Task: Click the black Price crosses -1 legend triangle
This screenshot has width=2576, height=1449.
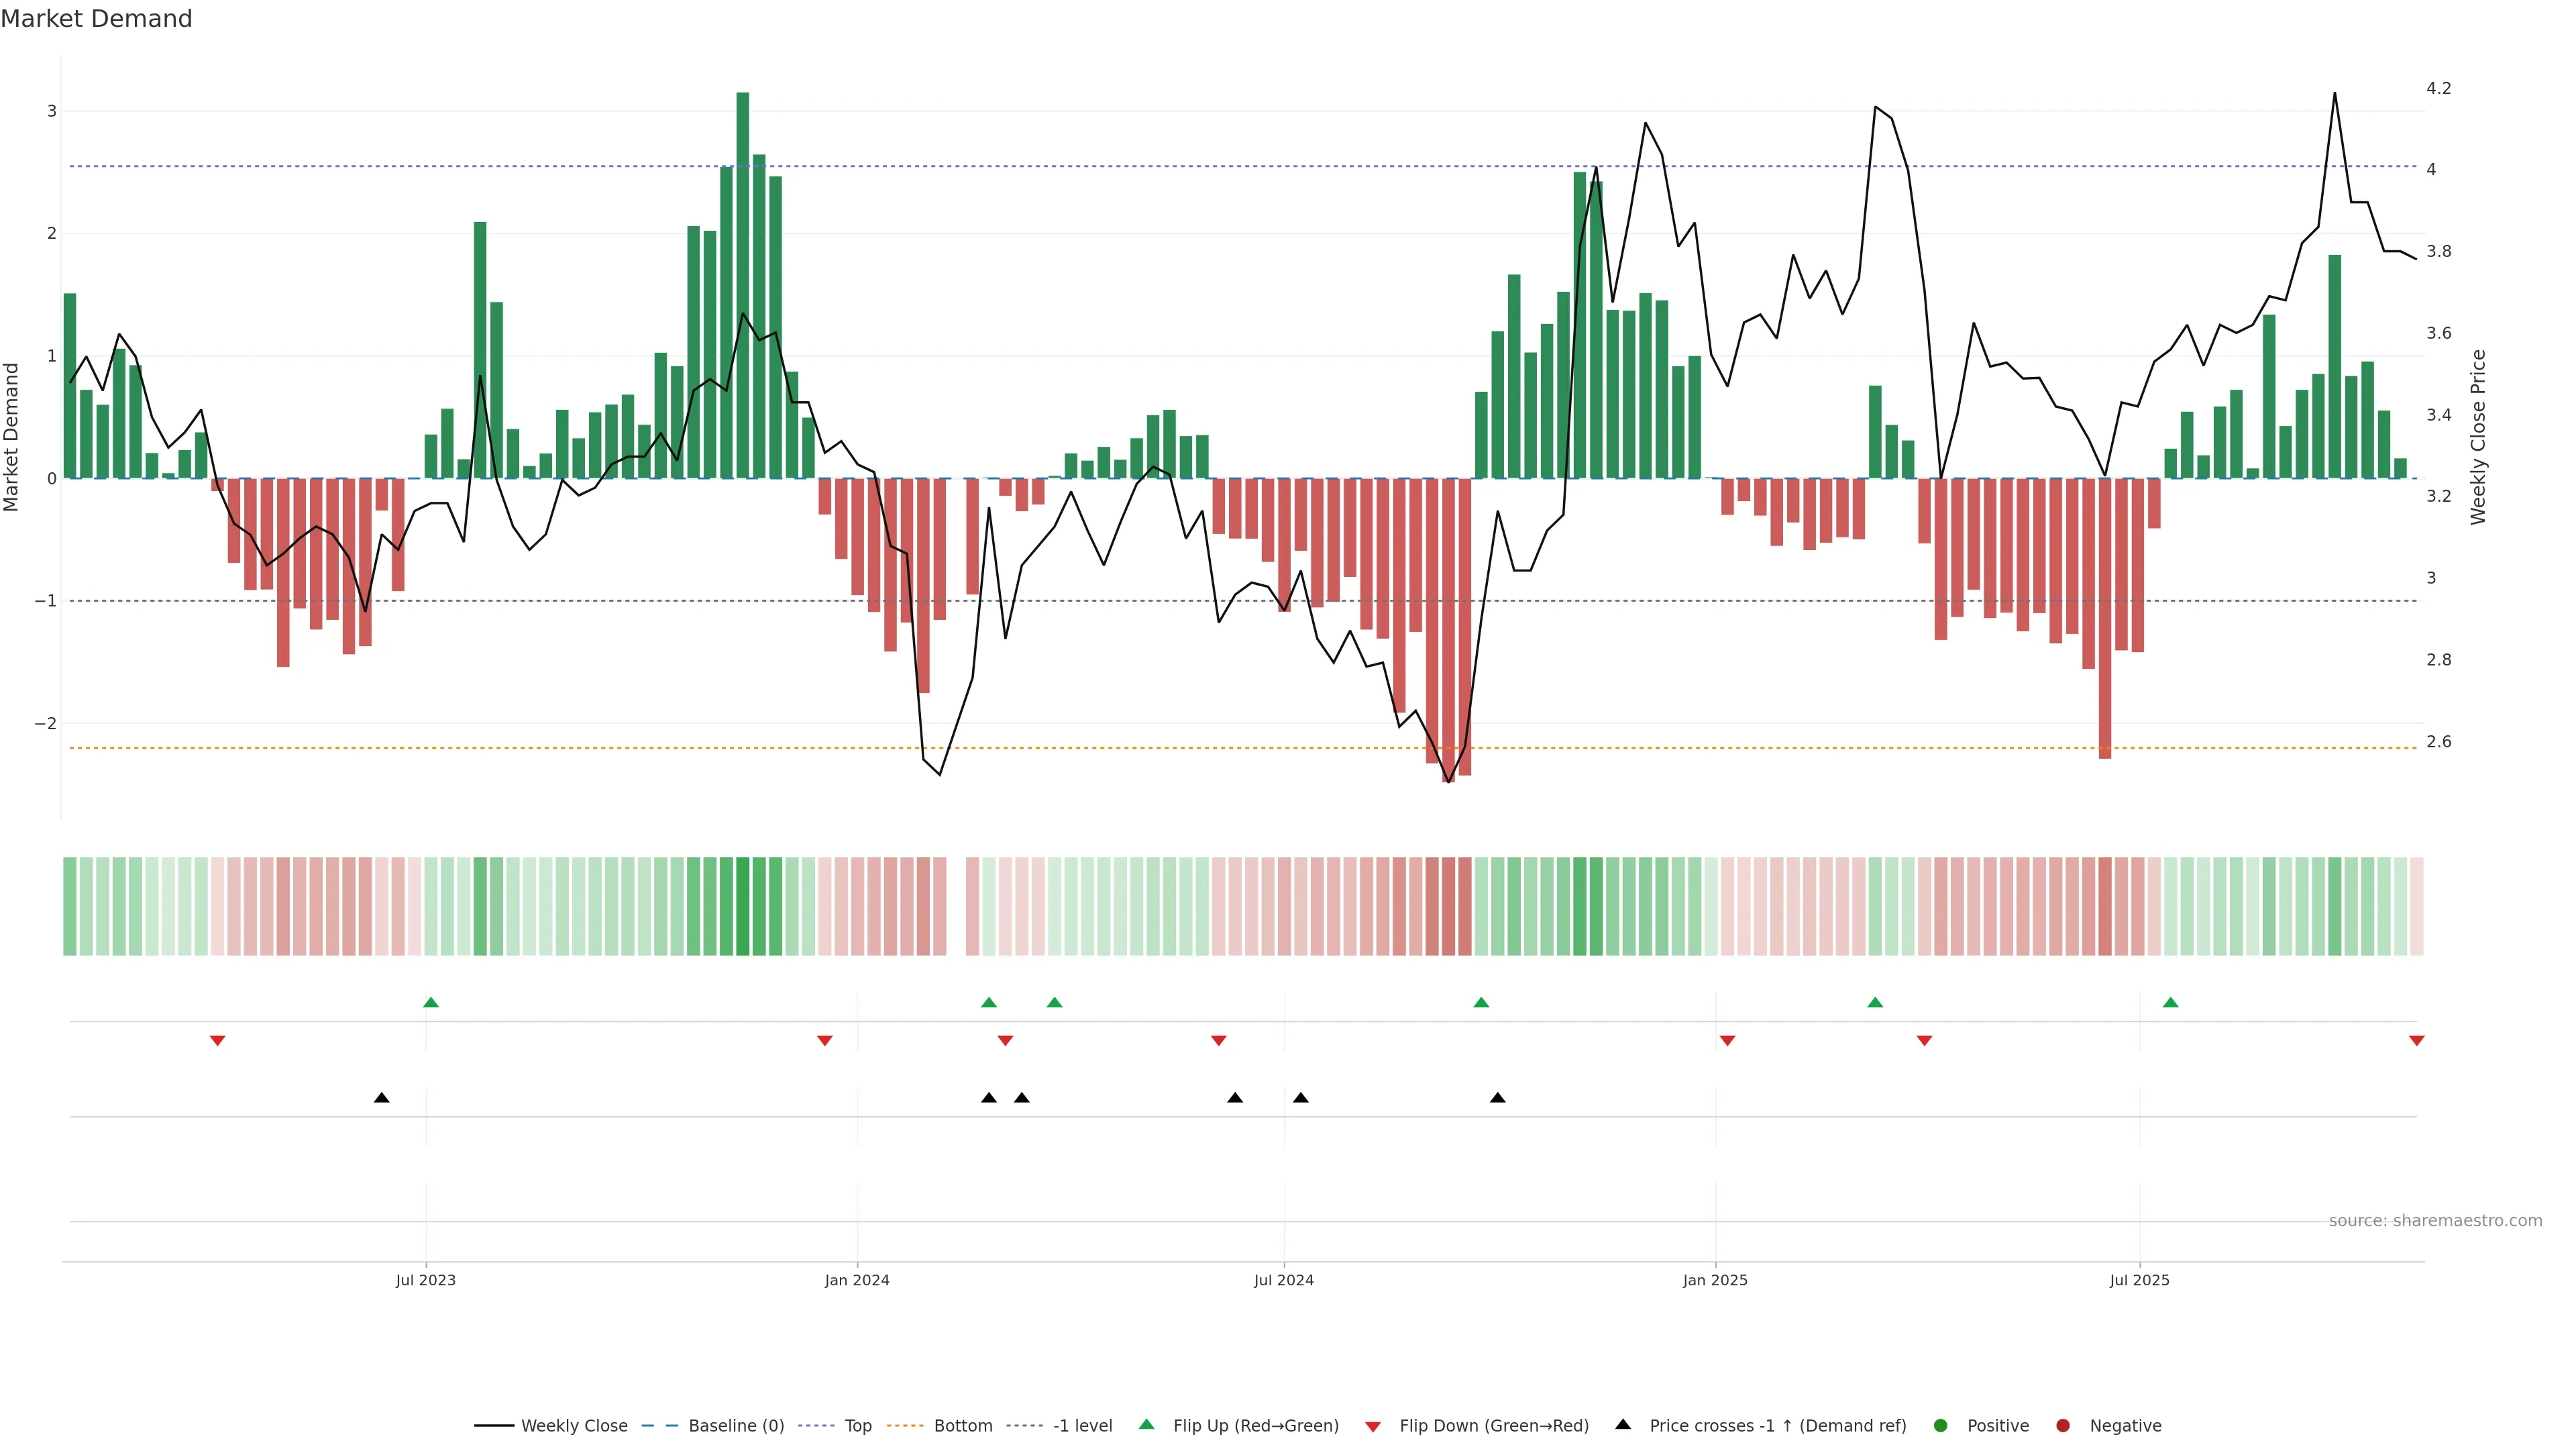Action: (1623, 1425)
